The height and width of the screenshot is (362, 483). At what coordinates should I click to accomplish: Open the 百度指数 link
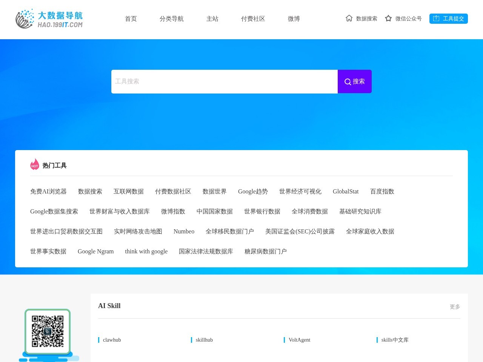click(382, 192)
